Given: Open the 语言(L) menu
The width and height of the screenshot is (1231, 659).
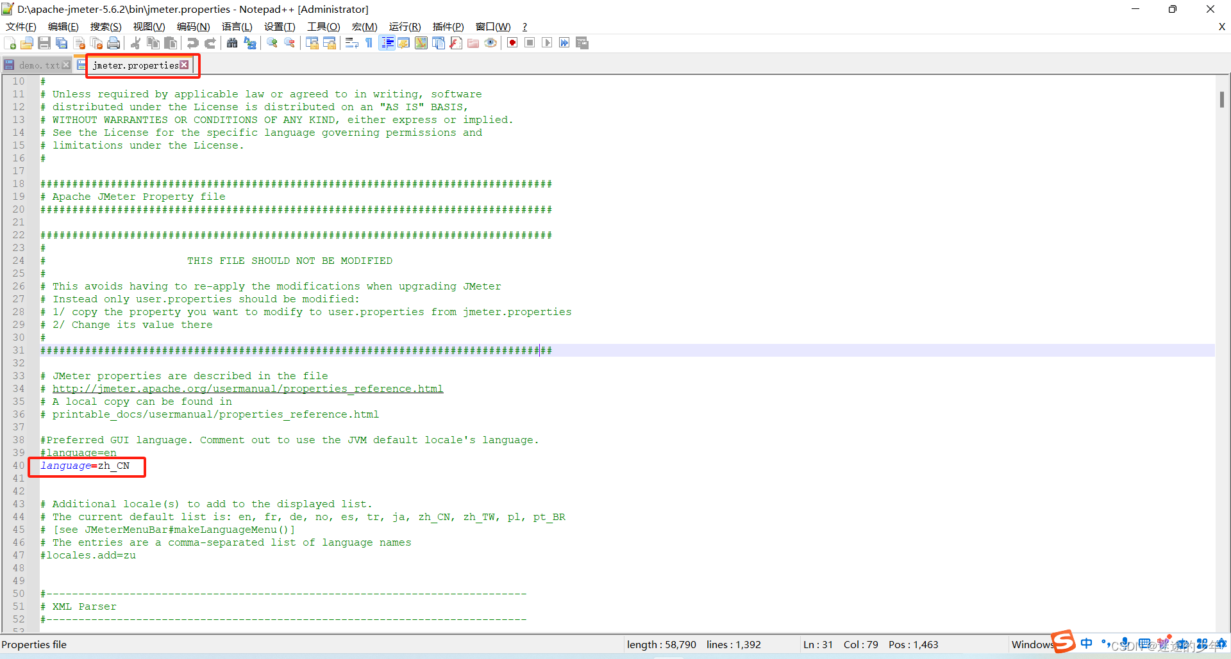Looking at the screenshot, I should point(237,26).
